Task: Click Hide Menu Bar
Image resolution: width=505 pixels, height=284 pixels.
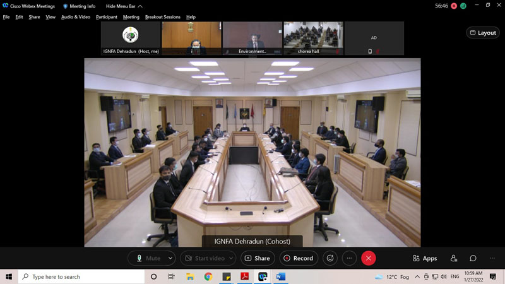Action: 120,6
